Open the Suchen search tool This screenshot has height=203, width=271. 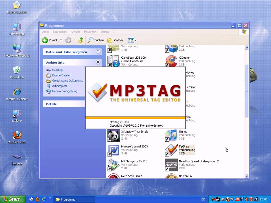tap(96, 40)
